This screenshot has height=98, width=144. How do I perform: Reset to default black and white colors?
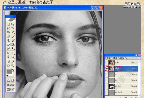(8, 76)
